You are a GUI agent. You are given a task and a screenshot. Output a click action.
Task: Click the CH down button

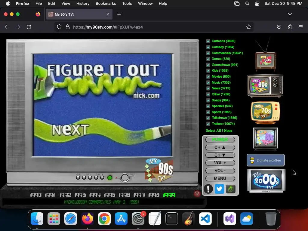click(220, 155)
